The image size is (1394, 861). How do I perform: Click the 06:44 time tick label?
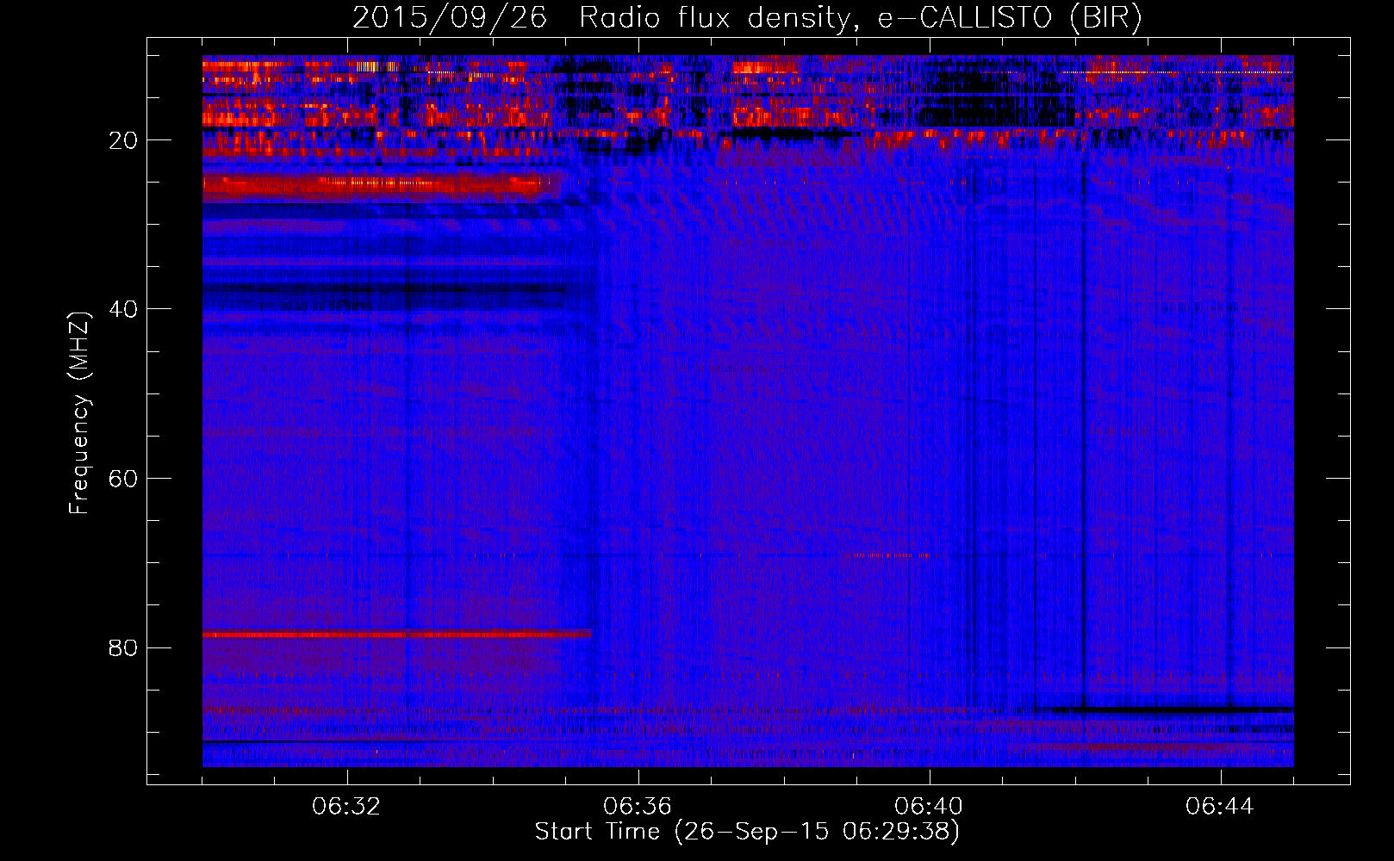(x=1220, y=807)
